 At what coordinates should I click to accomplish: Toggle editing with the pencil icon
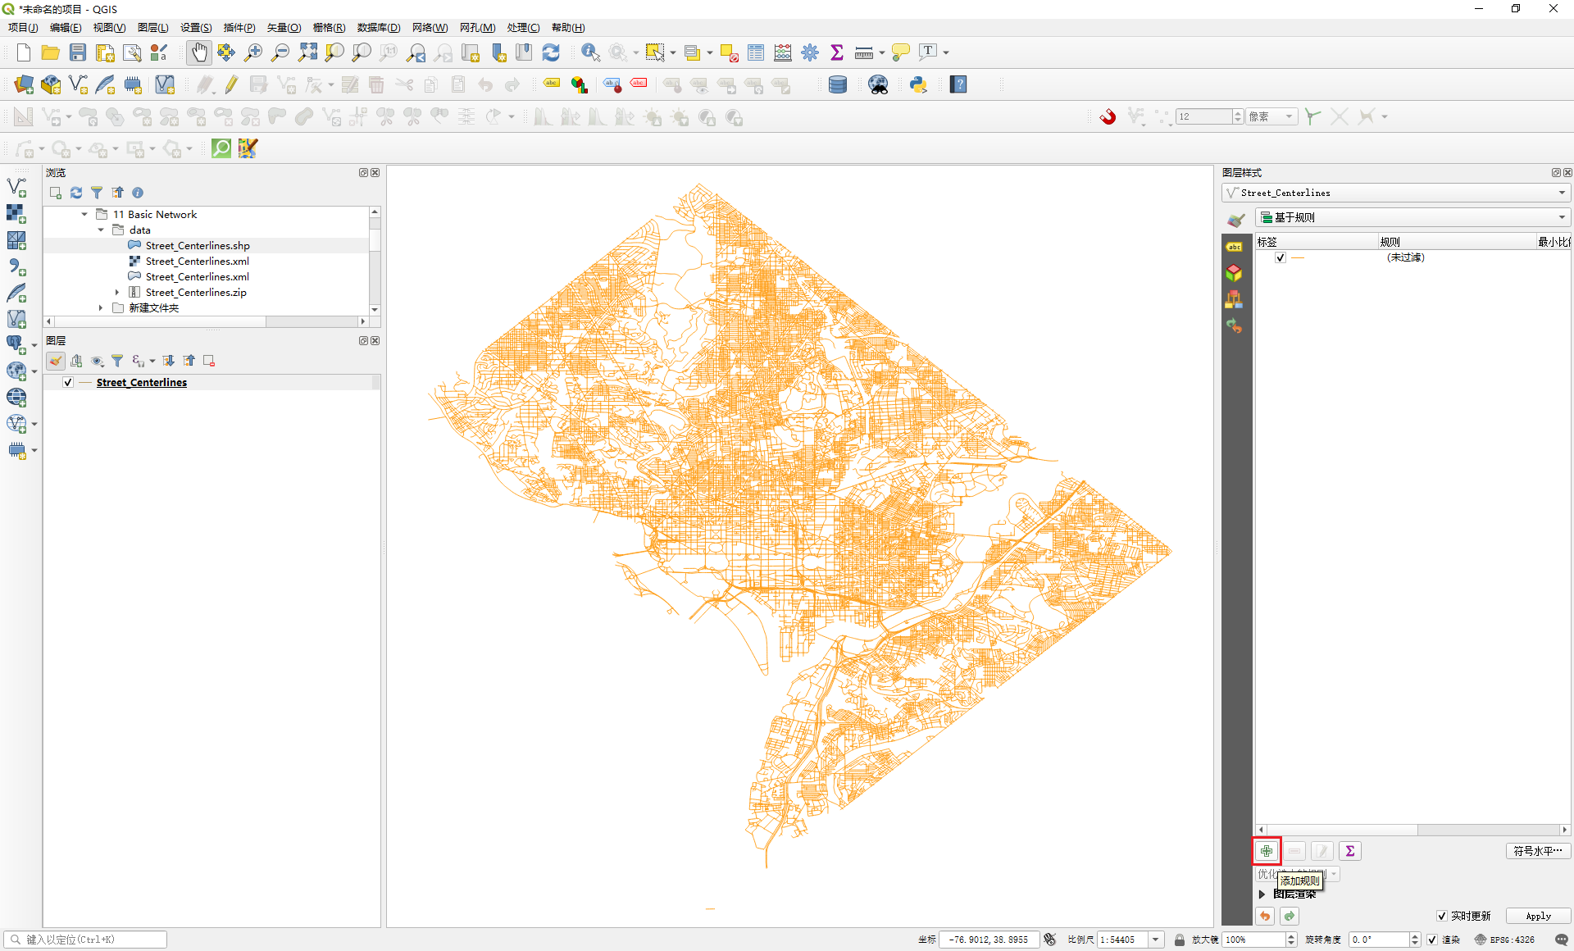(x=230, y=84)
